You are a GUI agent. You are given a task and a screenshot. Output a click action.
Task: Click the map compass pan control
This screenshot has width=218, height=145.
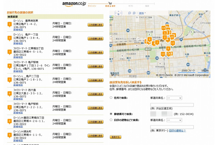[118, 13]
